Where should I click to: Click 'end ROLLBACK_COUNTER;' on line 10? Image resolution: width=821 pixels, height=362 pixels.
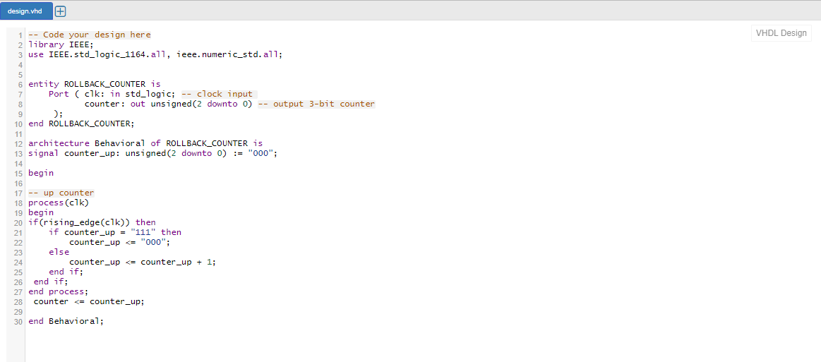[81, 124]
